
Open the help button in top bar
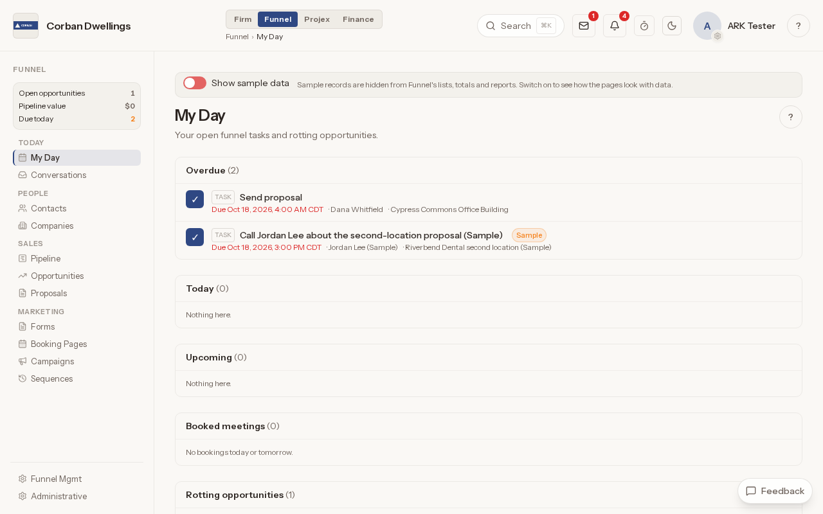coord(799,26)
